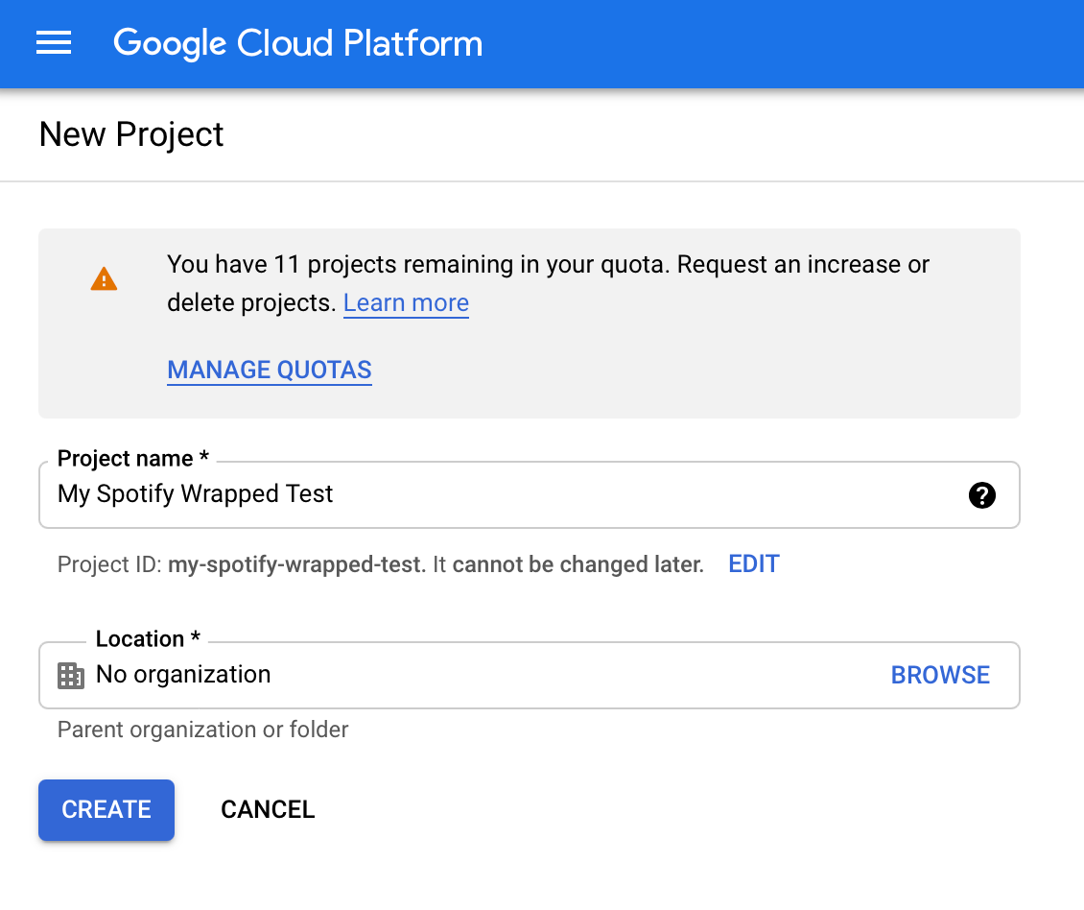This screenshot has width=1084, height=910.
Task: Click the Project name field label
Action: [x=133, y=459]
